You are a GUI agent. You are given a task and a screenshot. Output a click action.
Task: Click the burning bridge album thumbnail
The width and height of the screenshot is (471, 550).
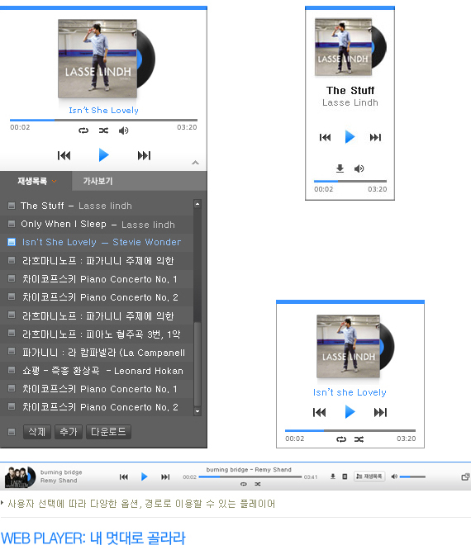click(x=20, y=477)
